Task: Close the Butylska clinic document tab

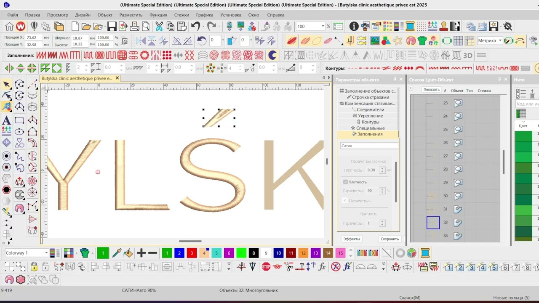Action: 117,78
